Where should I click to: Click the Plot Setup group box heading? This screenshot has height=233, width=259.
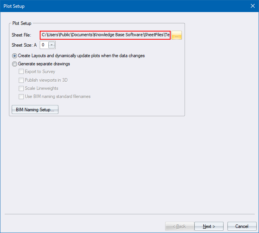pyautogui.click(x=22, y=23)
